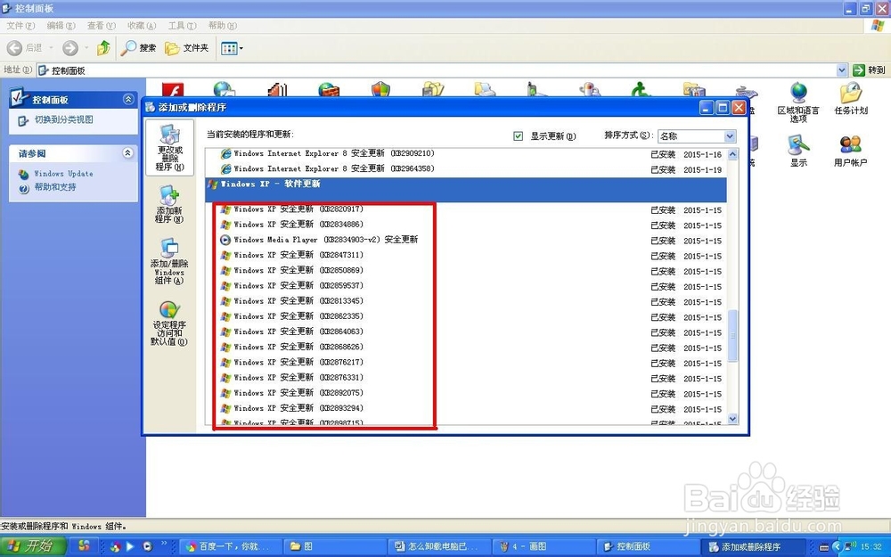Click the Up folder toolbar icon

tap(103, 48)
